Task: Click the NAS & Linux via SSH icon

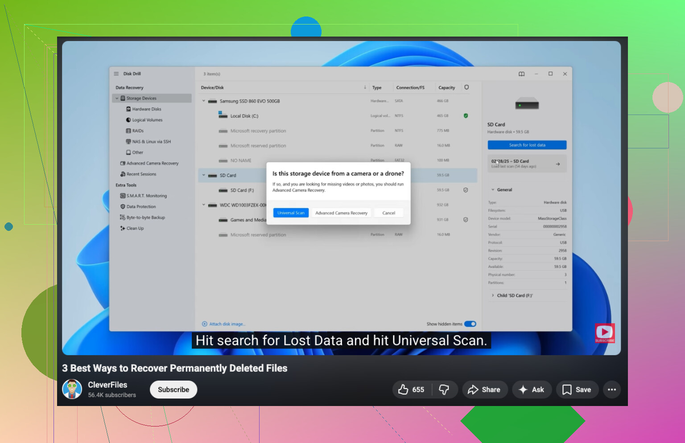Action: tap(128, 142)
